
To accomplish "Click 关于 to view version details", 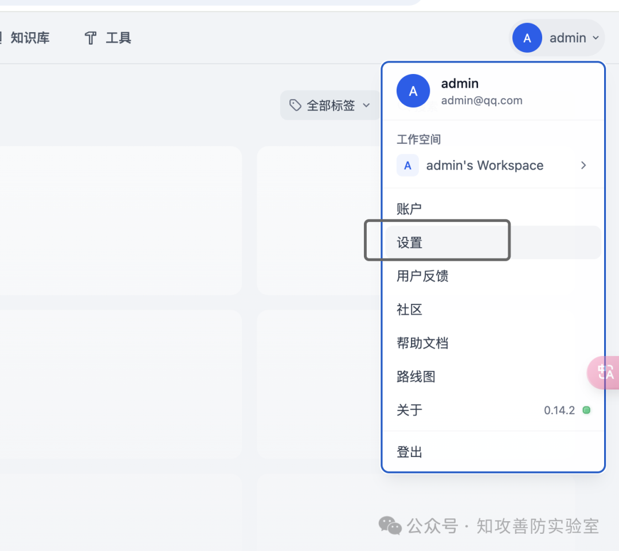I will pos(409,410).
